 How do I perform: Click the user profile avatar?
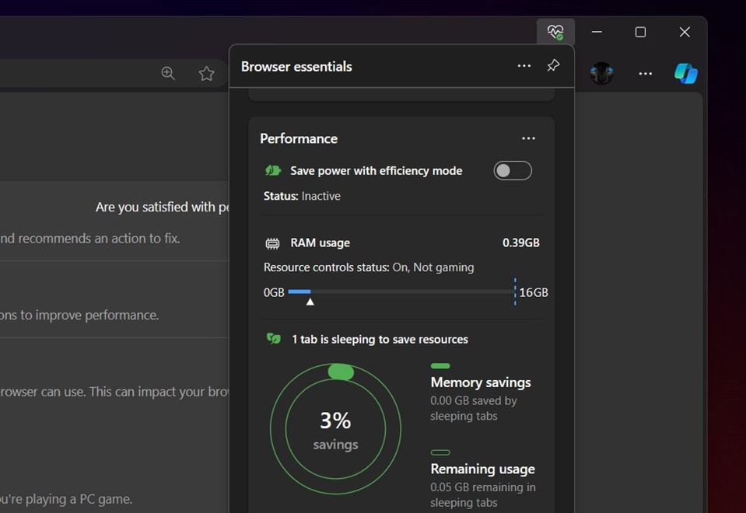(601, 73)
